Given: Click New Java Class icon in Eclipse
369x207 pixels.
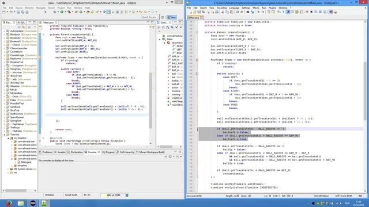Looking at the screenshot, I should 81,12.
